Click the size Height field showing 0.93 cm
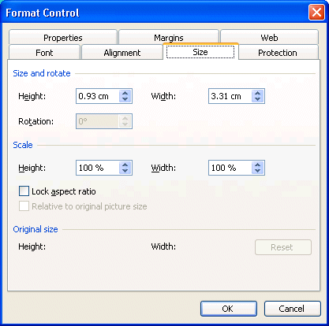Image resolution: width=329 pixels, height=326 pixels. point(98,96)
